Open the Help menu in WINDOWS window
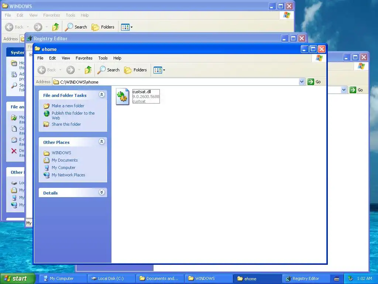This screenshot has width=378, height=284. [85, 15]
